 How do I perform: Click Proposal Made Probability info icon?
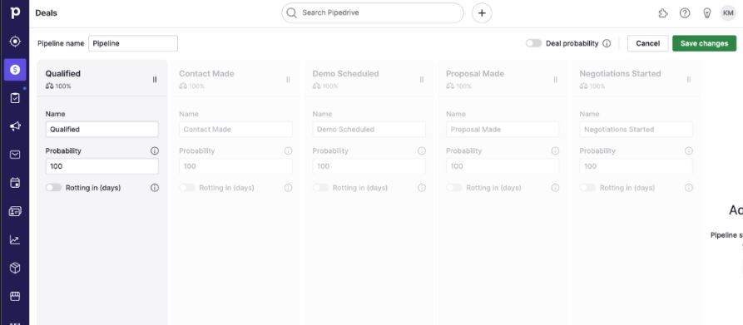click(x=555, y=151)
